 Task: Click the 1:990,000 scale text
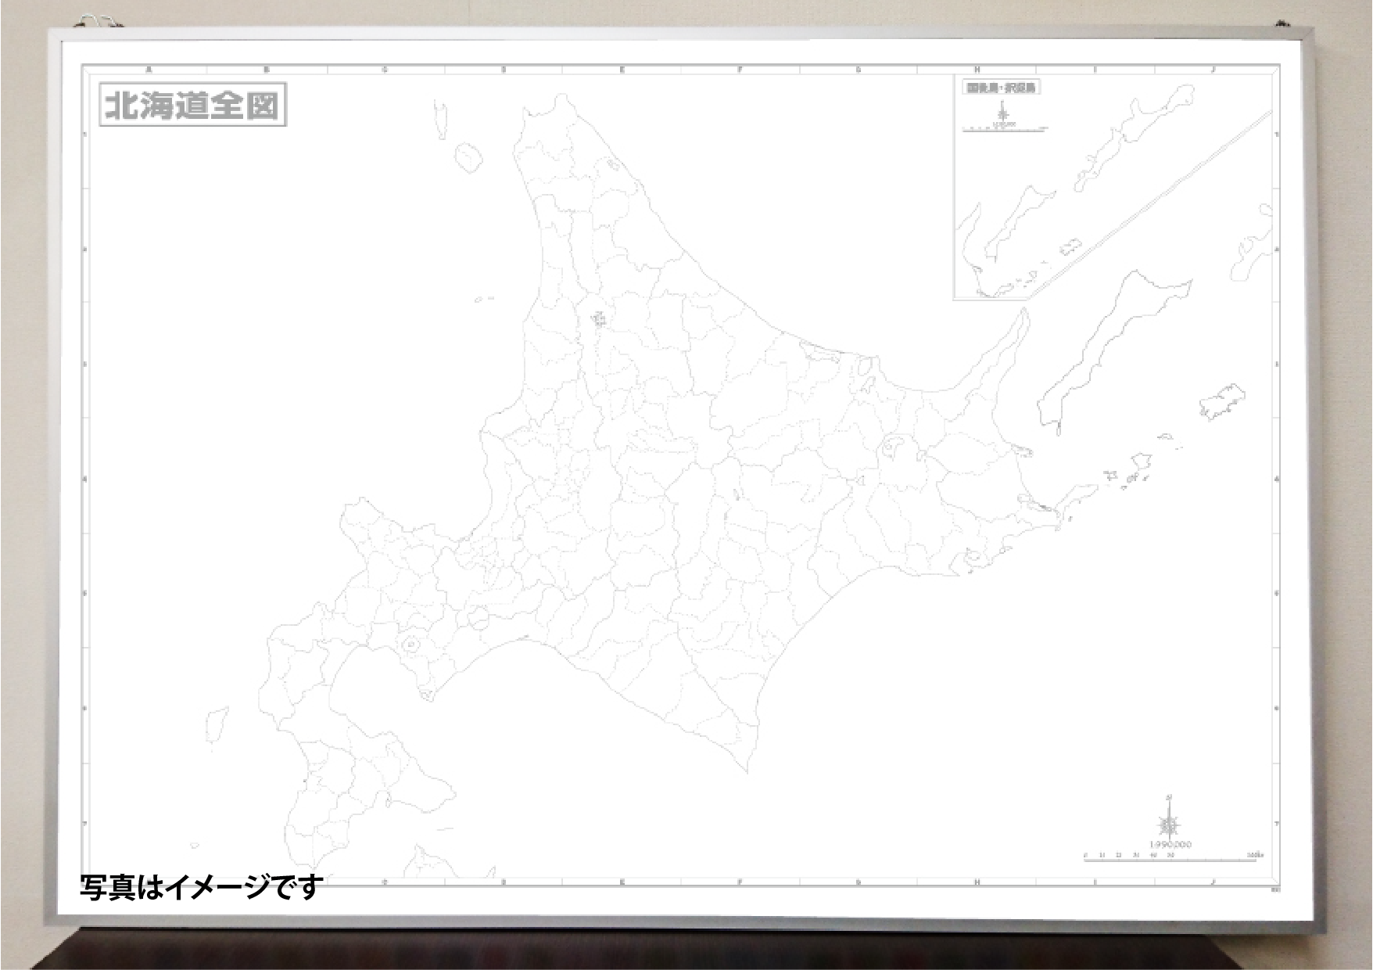[x=1169, y=843]
